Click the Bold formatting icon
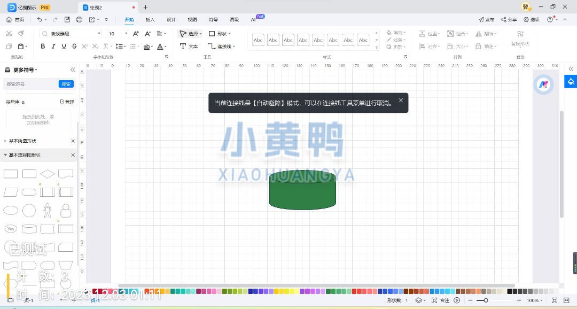 [43, 47]
